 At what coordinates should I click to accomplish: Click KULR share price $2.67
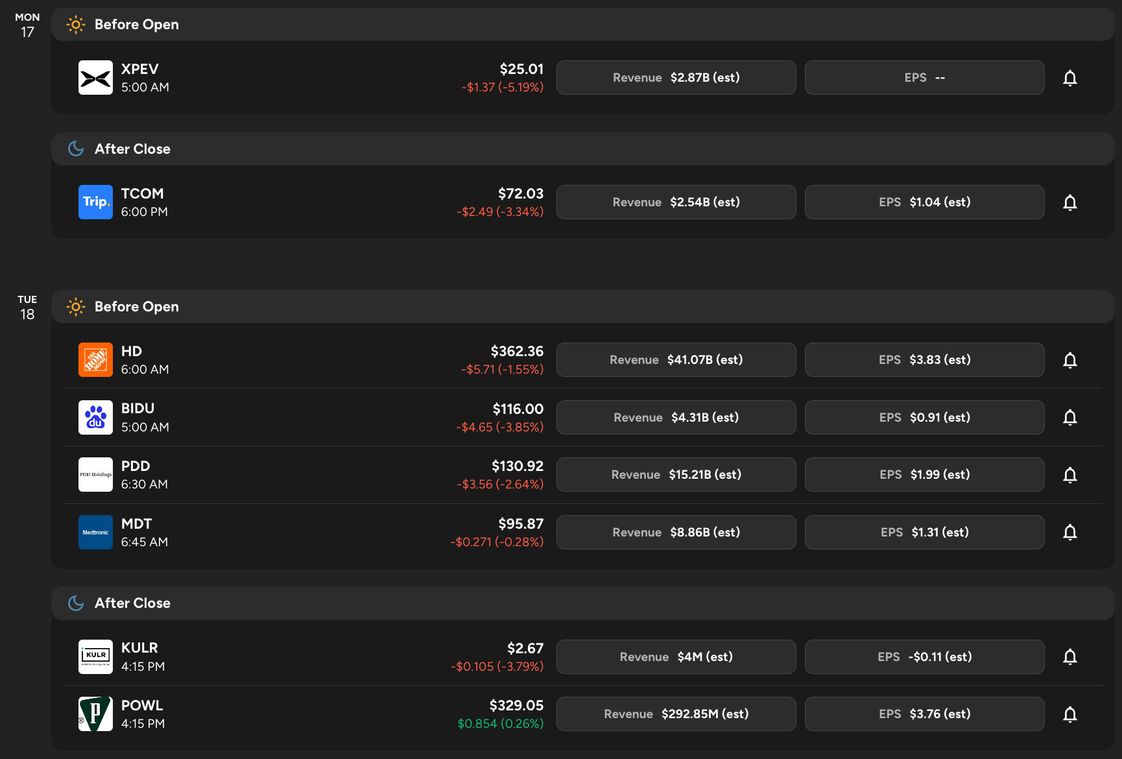(525, 649)
